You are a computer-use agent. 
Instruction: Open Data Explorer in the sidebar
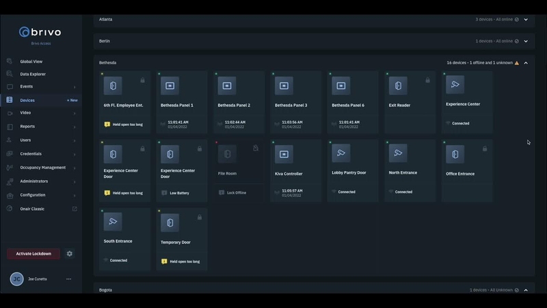click(x=33, y=74)
